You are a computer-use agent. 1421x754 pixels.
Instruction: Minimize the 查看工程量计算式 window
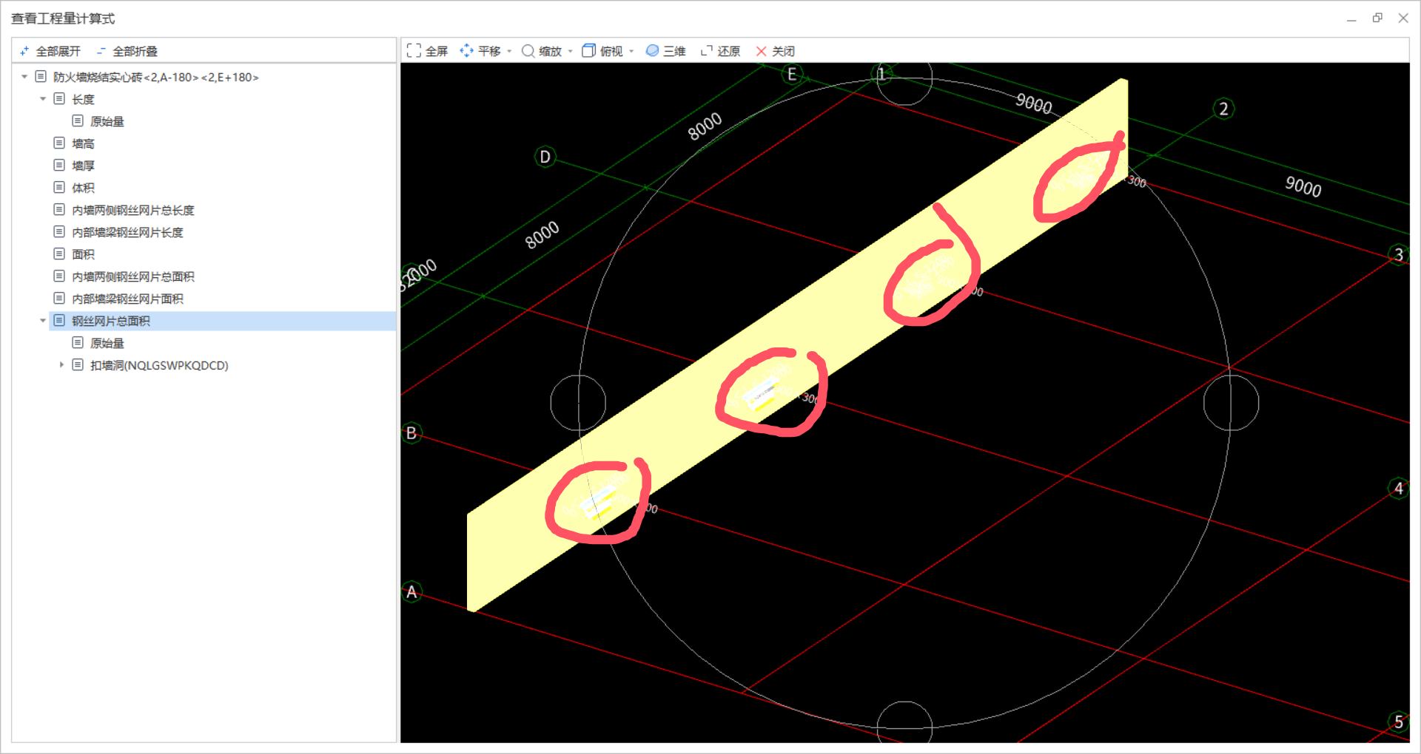[1351, 18]
